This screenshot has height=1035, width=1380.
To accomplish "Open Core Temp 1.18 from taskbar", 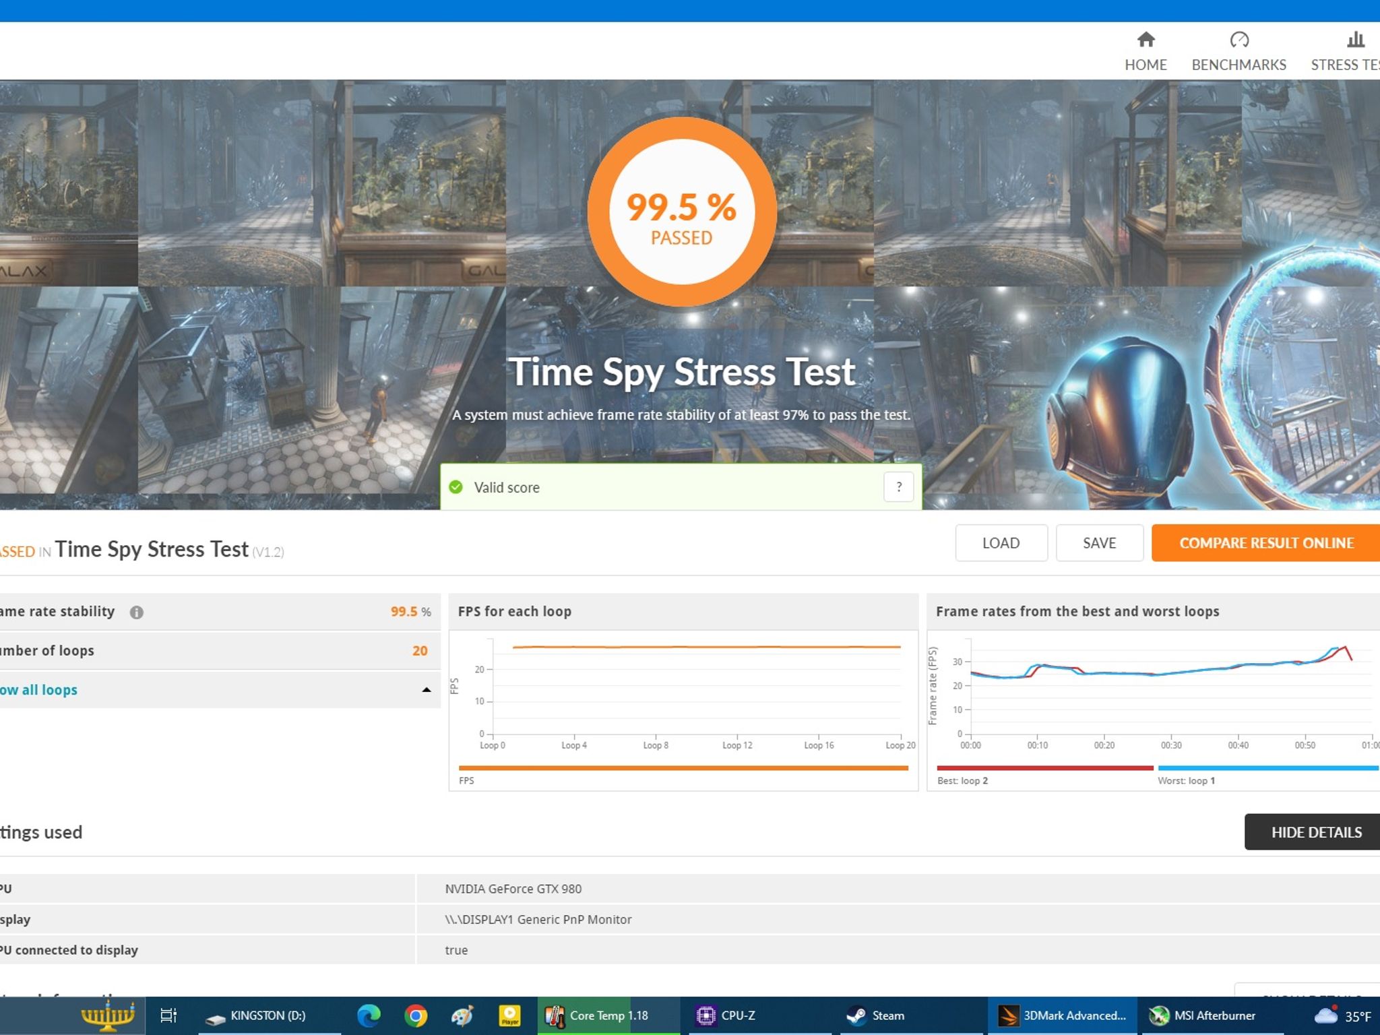I will (x=608, y=1015).
